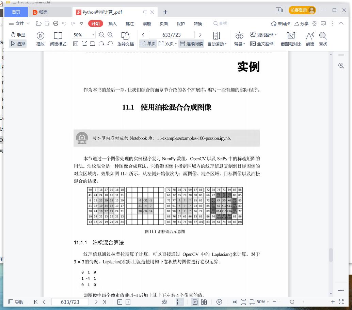
Task: Open the status bar 50% zoom dropdown
Action: [x=263, y=302]
